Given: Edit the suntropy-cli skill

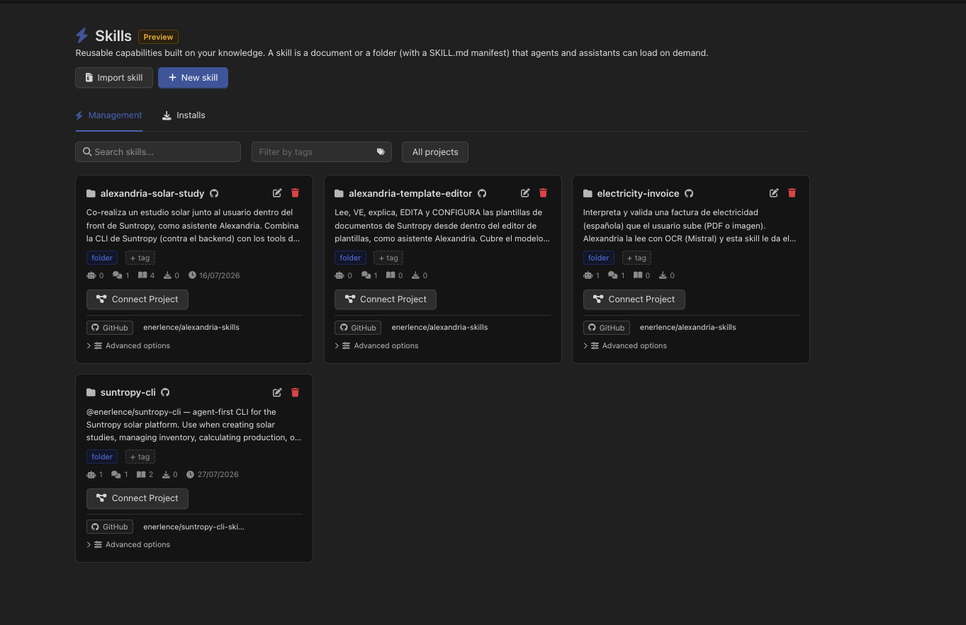Looking at the screenshot, I should [277, 392].
